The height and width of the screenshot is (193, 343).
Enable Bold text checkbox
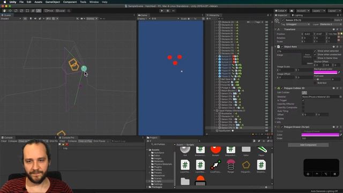(x=315, y=83)
